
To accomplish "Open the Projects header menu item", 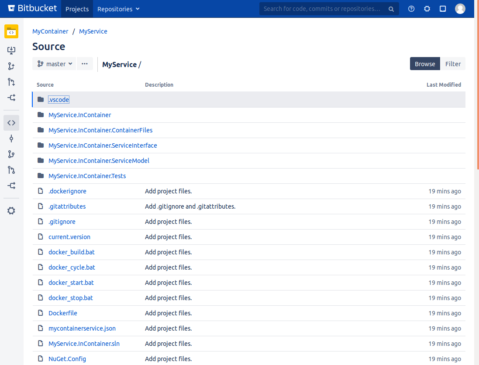I will click(x=77, y=9).
